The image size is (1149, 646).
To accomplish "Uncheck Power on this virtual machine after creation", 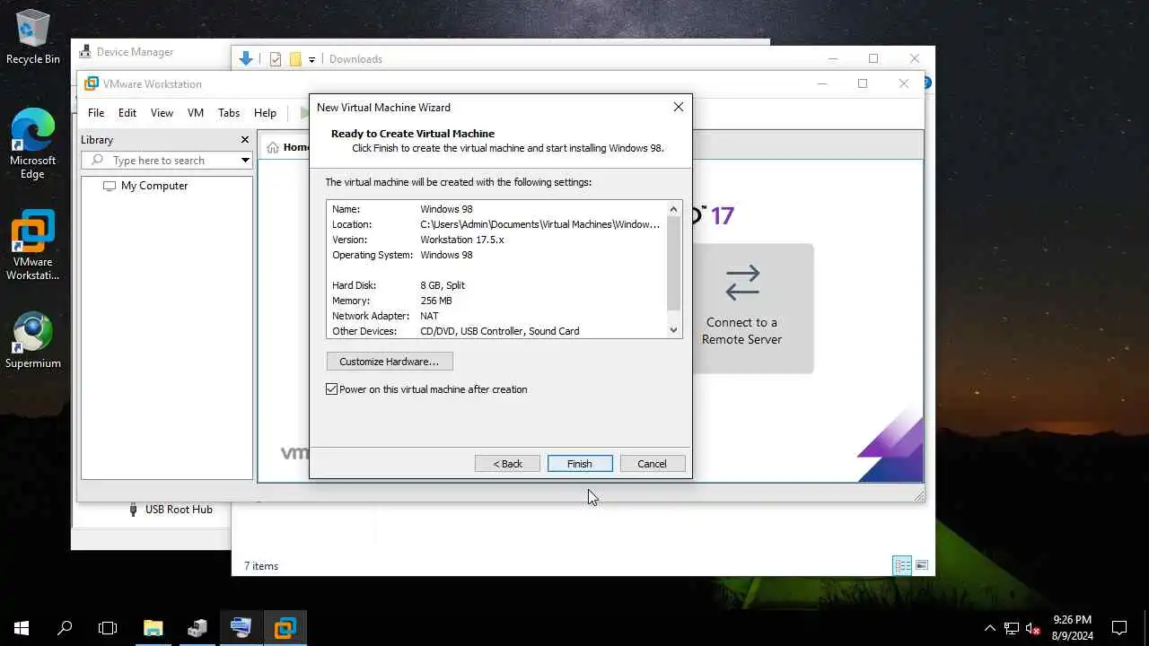I will pos(332,389).
